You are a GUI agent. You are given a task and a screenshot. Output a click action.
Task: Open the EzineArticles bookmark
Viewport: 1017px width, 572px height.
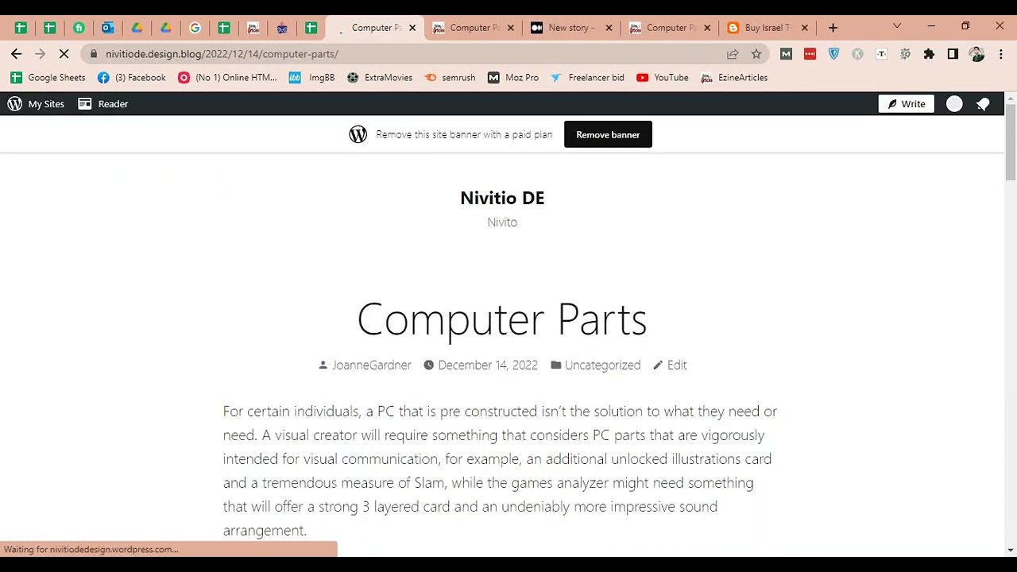(734, 78)
